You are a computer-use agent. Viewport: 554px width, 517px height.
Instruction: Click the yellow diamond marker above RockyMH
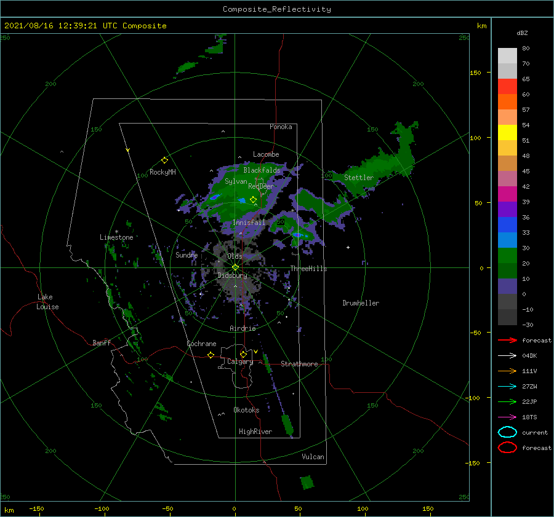coord(164,160)
